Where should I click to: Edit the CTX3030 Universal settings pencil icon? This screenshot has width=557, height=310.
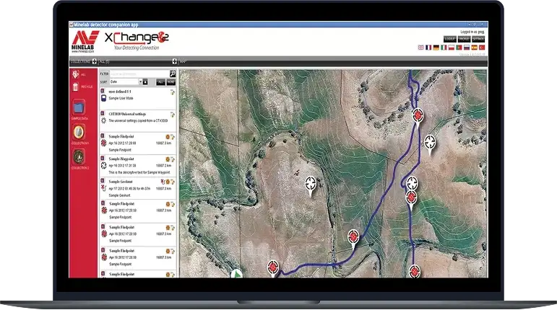pos(173,115)
